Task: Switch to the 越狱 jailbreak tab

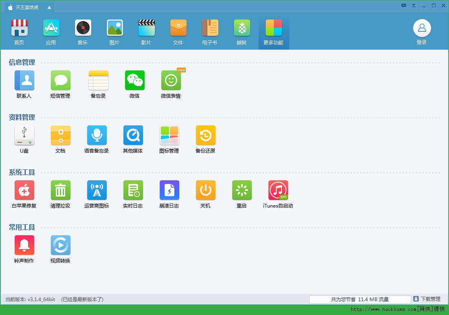Action: 242,32
